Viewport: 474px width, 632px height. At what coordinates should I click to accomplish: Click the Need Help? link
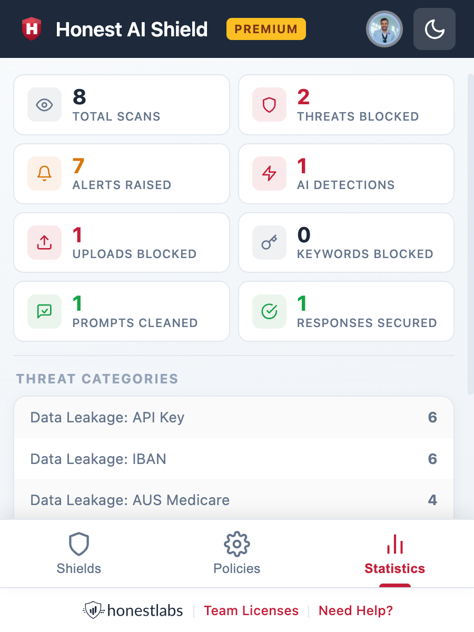(x=356, y=611)
